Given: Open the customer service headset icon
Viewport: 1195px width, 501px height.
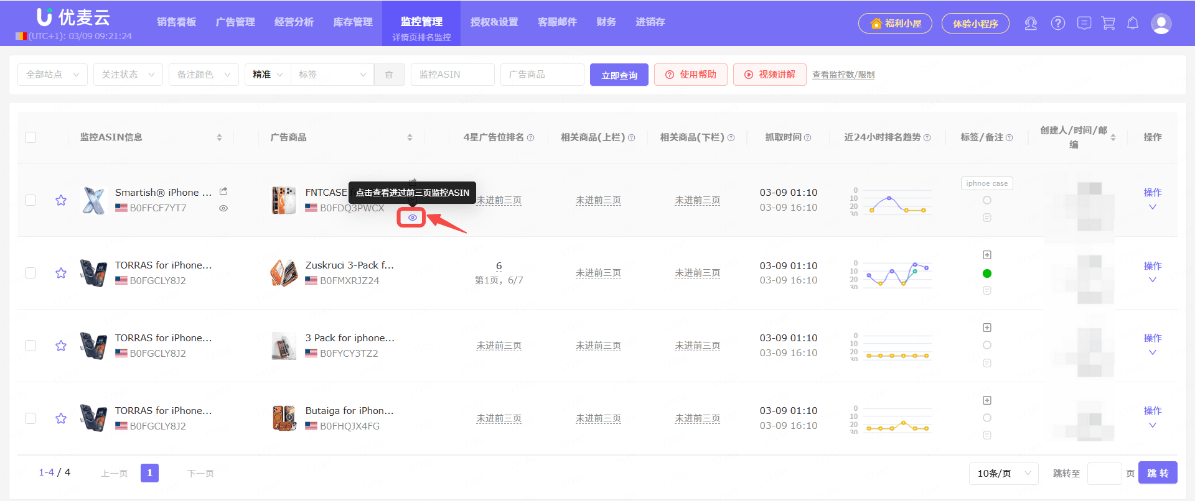Looking at the screenshot, I should (x=1031, y=24).
